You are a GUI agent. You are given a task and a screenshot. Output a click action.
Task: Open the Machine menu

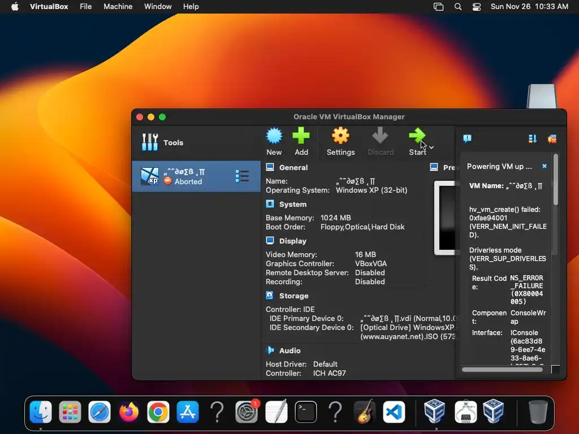coord(118,7)
